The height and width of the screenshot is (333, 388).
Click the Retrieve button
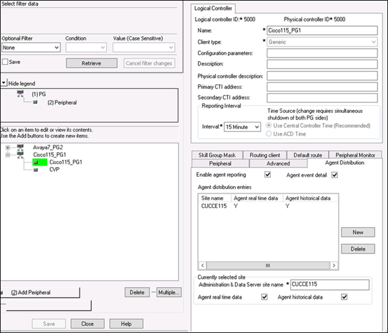click(92, 63)
